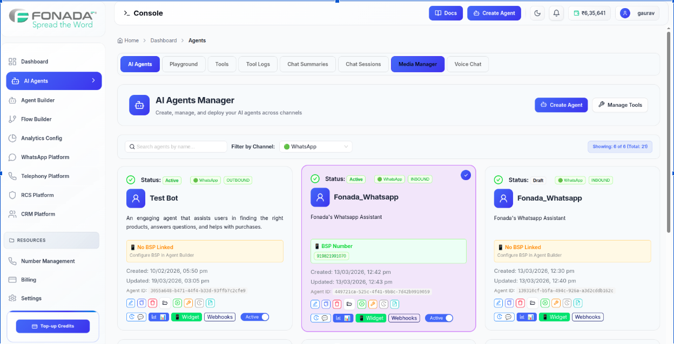Click the wallet balance ₹6,35,641
674x344 pixels.
point(589,13)
